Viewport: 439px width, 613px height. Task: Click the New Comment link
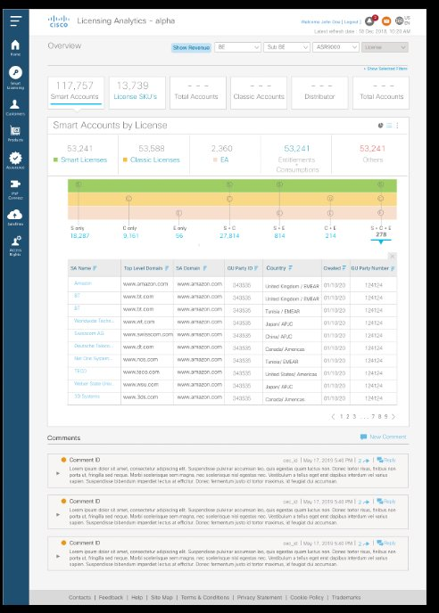pos(388,437)
